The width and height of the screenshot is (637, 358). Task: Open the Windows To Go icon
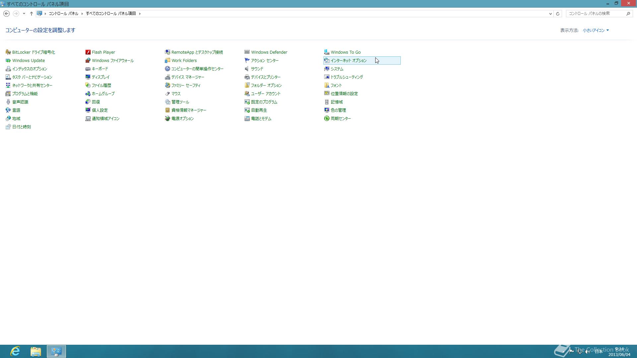[x=327, y=52]
